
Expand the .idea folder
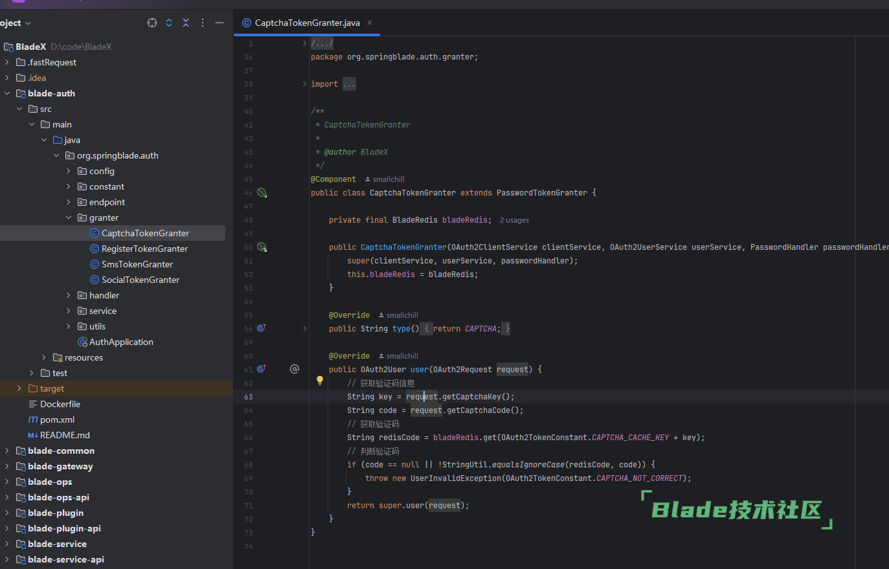(x=7, y=78)
